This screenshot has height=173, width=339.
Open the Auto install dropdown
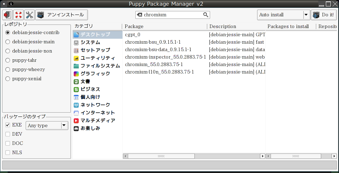pyautogui.click(x=283, y=15)
